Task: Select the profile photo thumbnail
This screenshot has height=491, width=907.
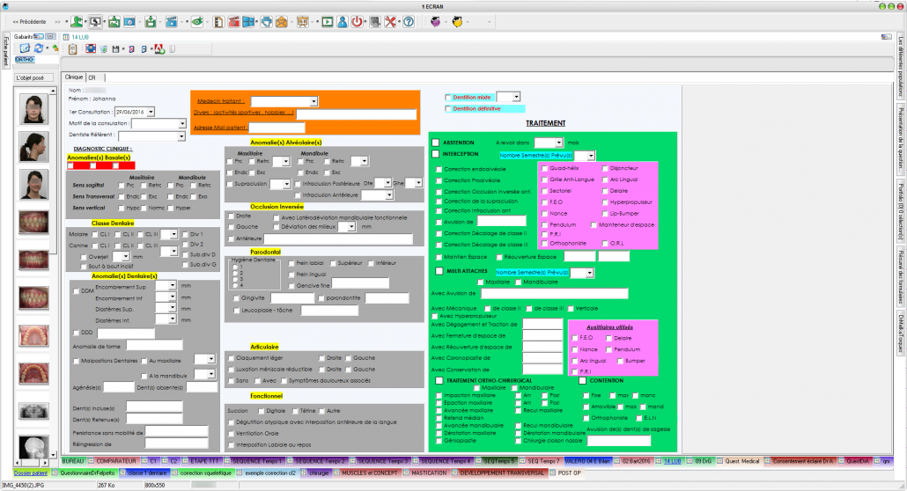Action: (34, 146)
